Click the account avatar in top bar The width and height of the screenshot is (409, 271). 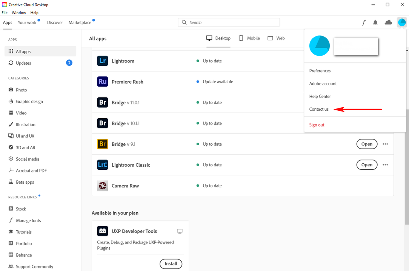click(402, 22)
